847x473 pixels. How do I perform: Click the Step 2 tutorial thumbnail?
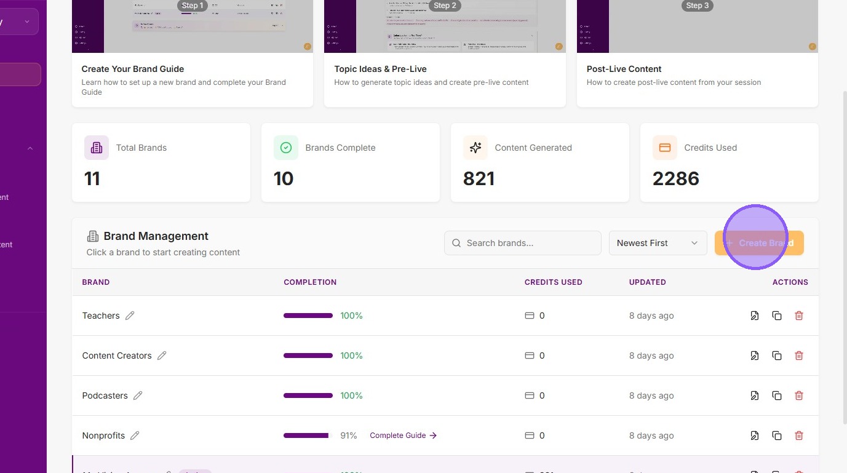(x=445, y=26)
